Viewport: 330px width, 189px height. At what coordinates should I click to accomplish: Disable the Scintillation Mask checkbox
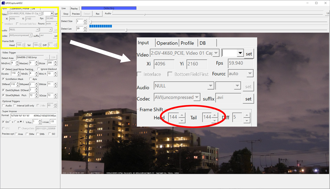coord(3,79)
